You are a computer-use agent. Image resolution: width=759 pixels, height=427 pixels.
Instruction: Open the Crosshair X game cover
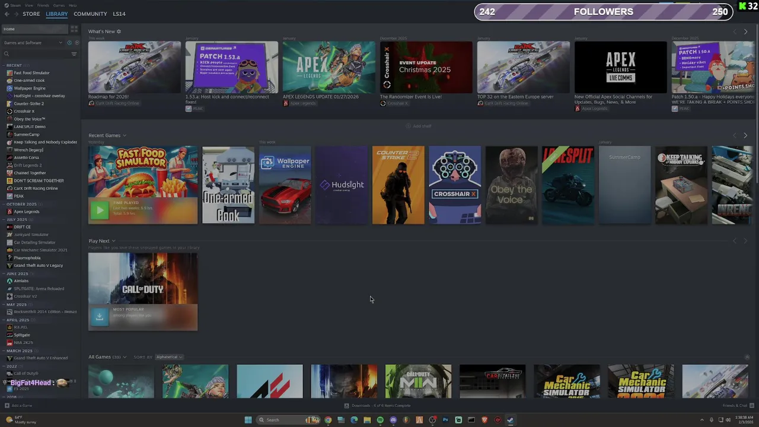455,185
